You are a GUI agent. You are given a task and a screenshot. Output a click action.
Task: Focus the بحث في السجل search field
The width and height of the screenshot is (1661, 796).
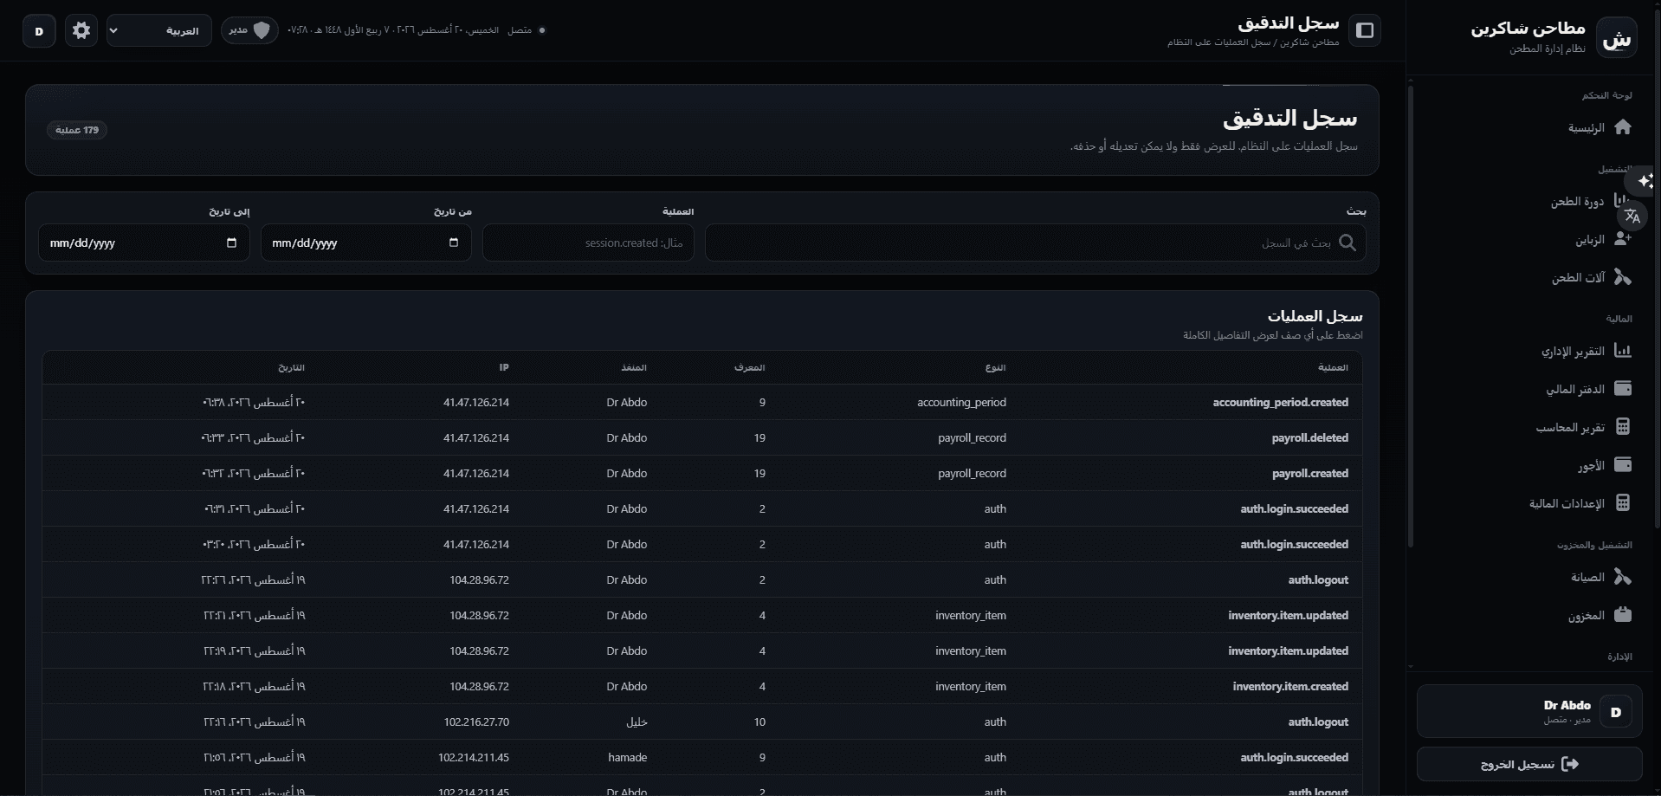(1035, 243)
